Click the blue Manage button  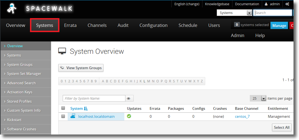[x=279, y=26]
